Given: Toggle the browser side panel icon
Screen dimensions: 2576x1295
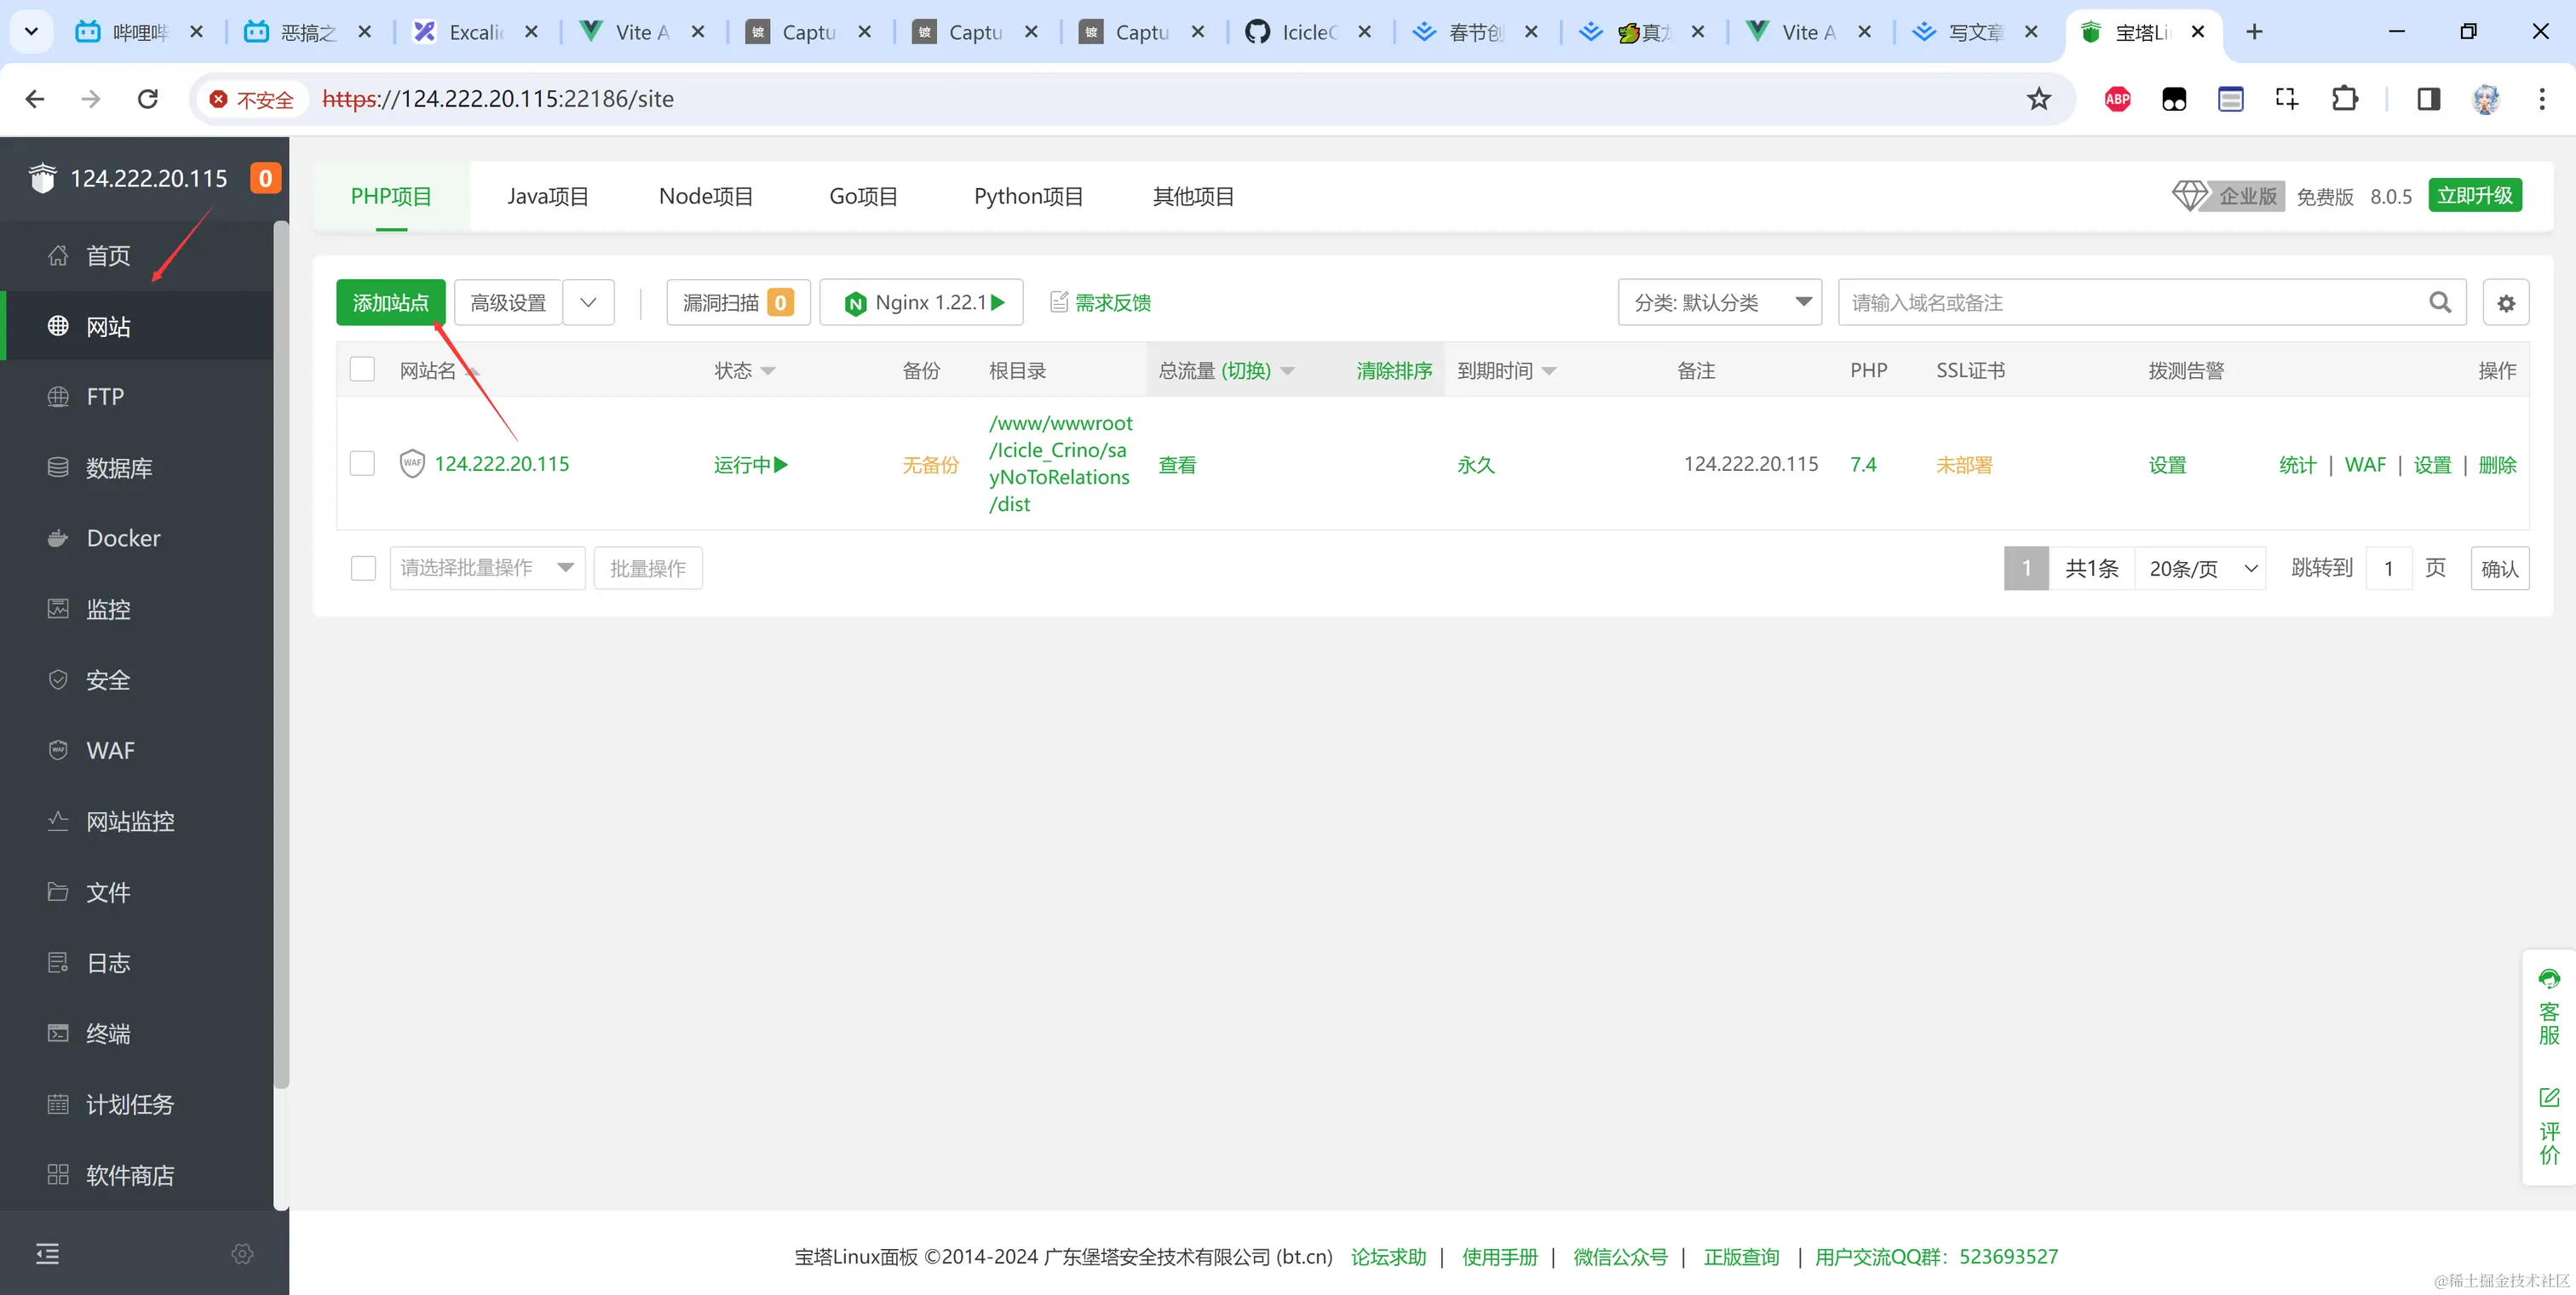Looking at the screenshot, I should point(2428,99).
